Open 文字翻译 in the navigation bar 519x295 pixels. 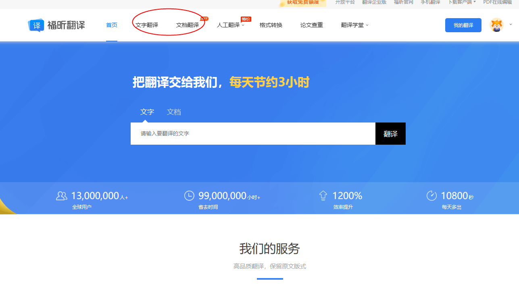tap(147, 25)
